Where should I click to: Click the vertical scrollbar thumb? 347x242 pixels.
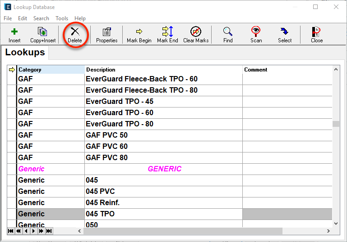tap(336, 124)
